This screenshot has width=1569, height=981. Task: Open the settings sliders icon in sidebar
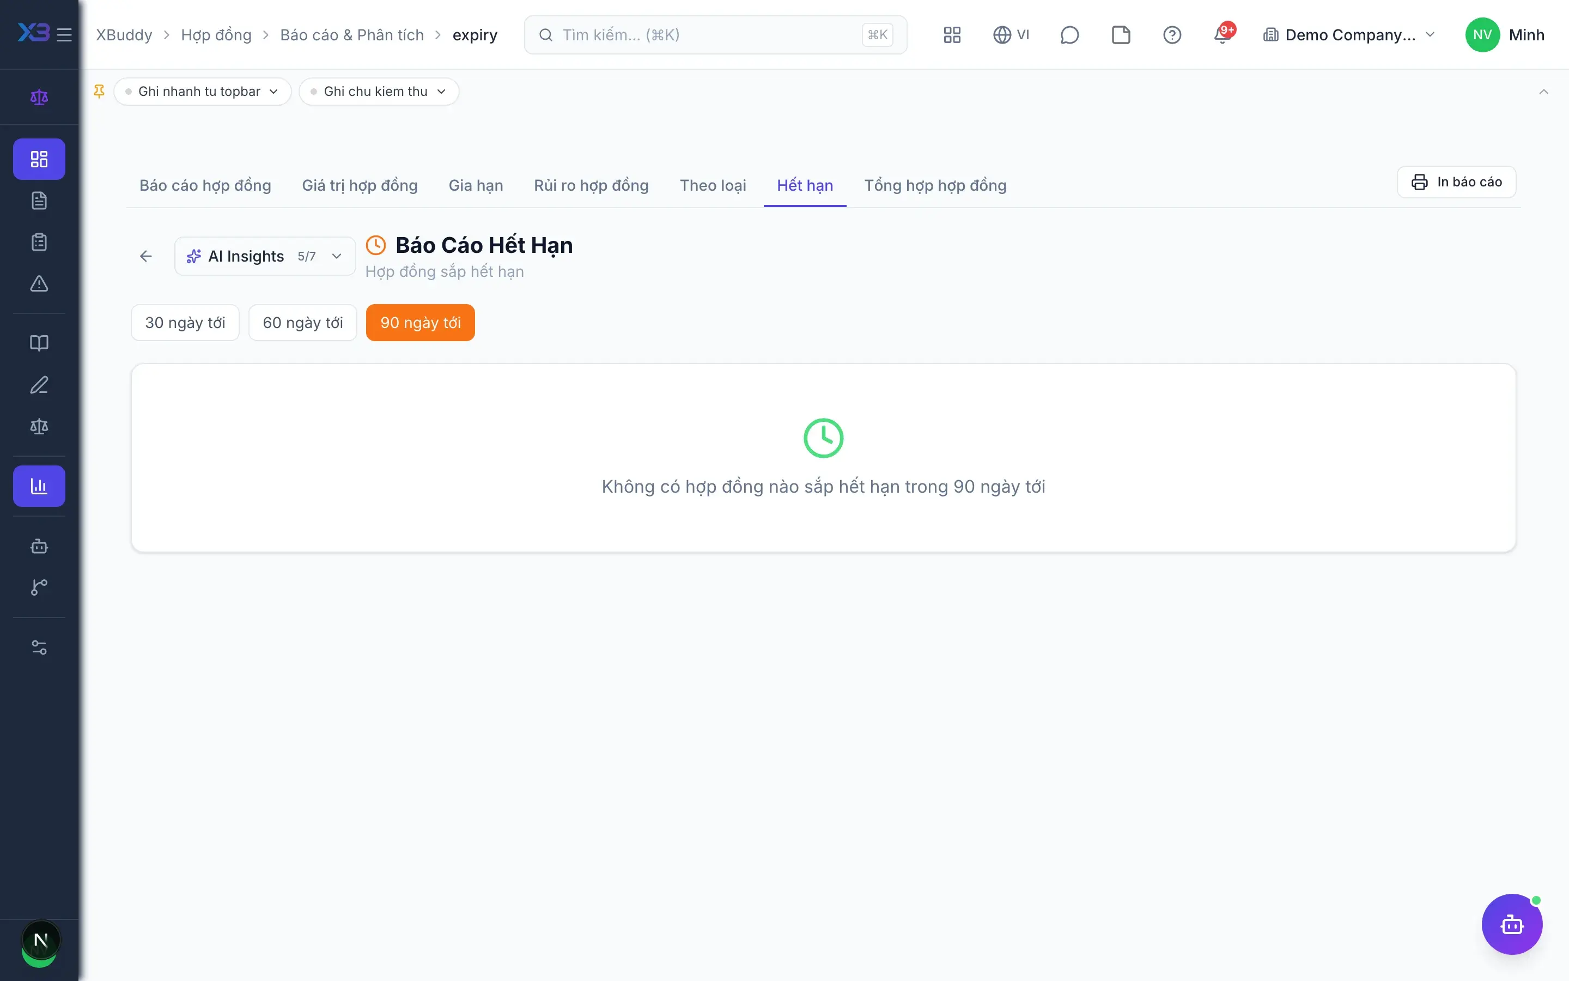(x=39, y=647)
